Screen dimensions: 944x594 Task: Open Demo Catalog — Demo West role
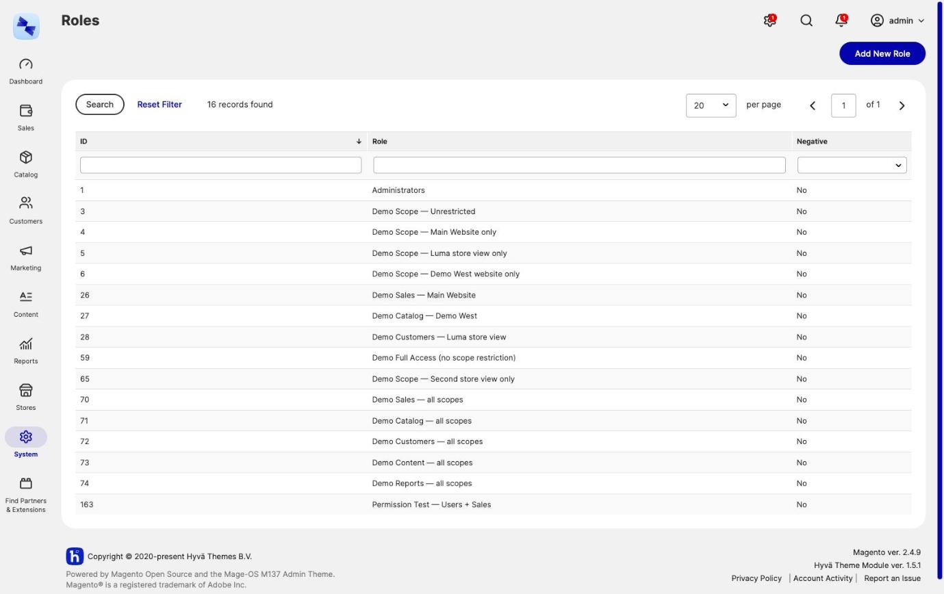tap(493, 316)
